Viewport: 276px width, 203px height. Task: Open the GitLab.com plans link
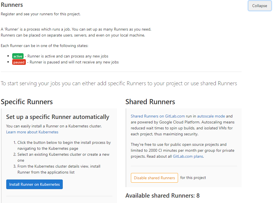(x=188, y=156)
